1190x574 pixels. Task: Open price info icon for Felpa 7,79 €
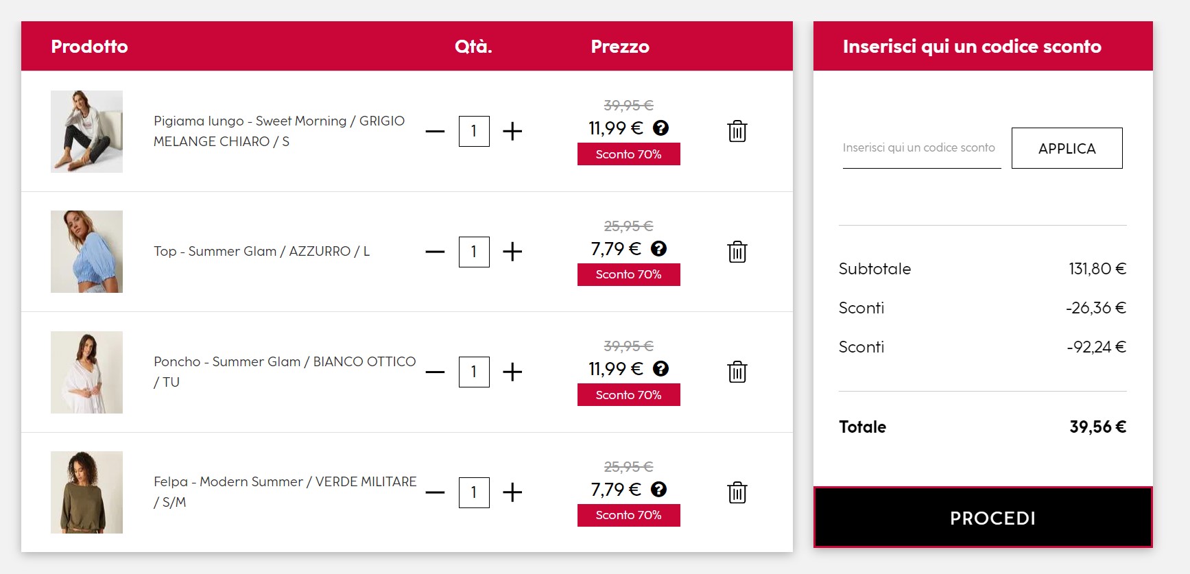(658, 489)
